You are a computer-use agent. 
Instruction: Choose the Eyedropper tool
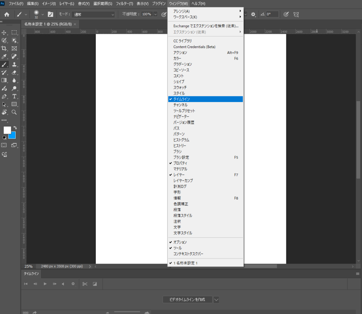[x=4, y=56]
